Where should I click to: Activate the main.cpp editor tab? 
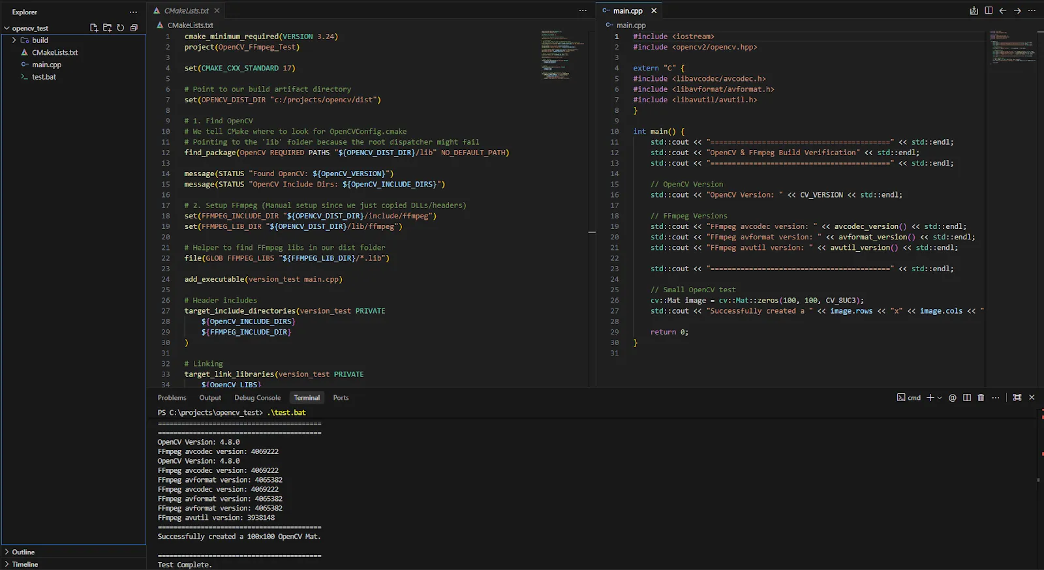tap(627, 10)
